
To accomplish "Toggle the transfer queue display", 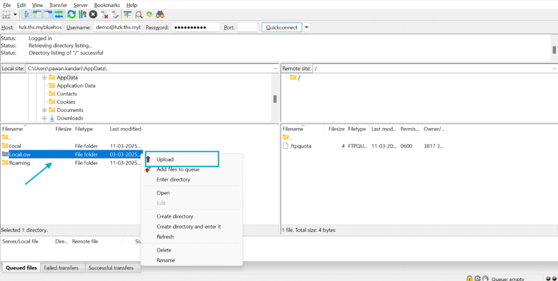I will [59, 15].
